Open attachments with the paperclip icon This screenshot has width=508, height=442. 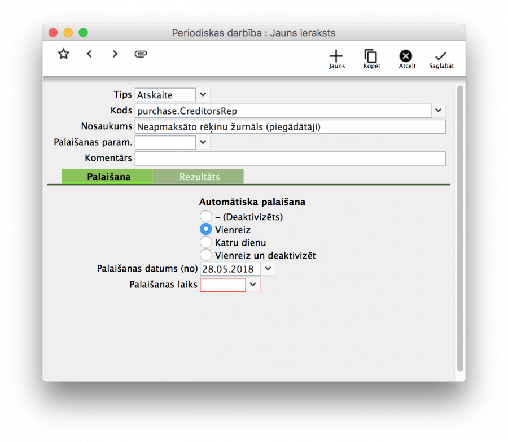141,54
